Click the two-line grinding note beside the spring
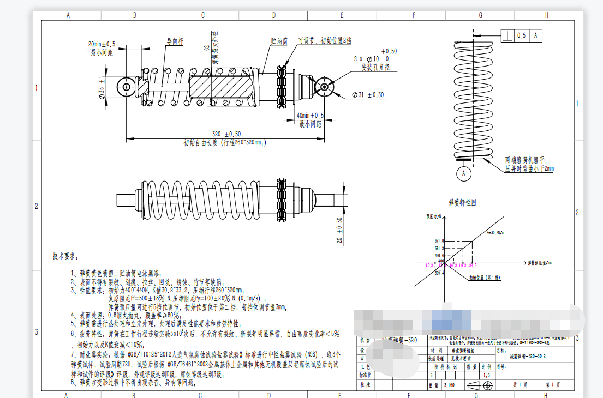Image resolution: width=603 pixels, height=398 pixels. (x=529, y=165)
